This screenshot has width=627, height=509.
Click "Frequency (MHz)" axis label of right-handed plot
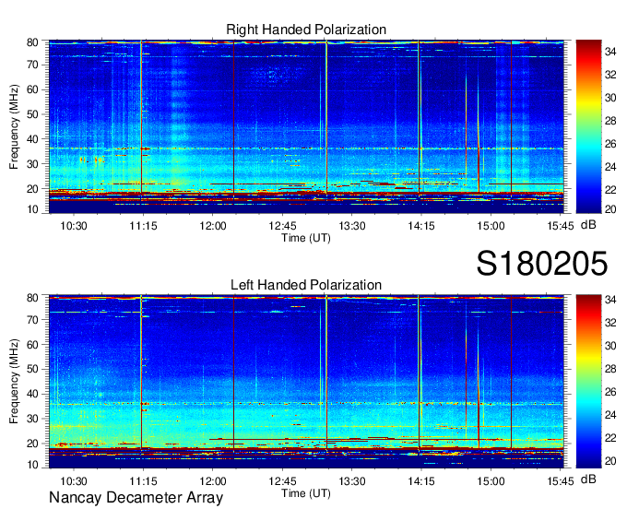pos(14,126)
